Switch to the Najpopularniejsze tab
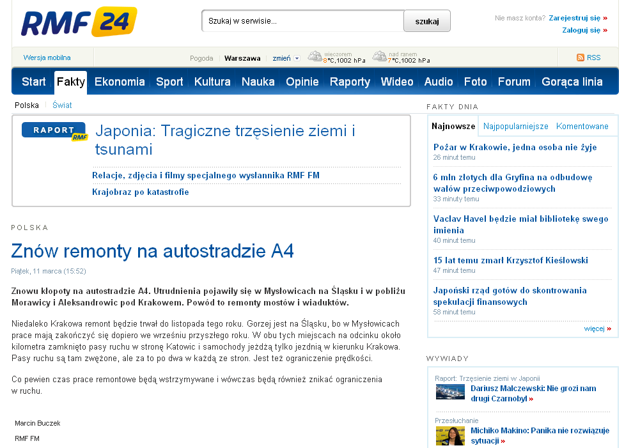The width and height of the screenshot is (624, 448). (x=515, y=126)
